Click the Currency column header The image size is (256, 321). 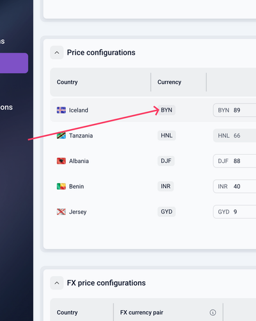pos(169,82)
